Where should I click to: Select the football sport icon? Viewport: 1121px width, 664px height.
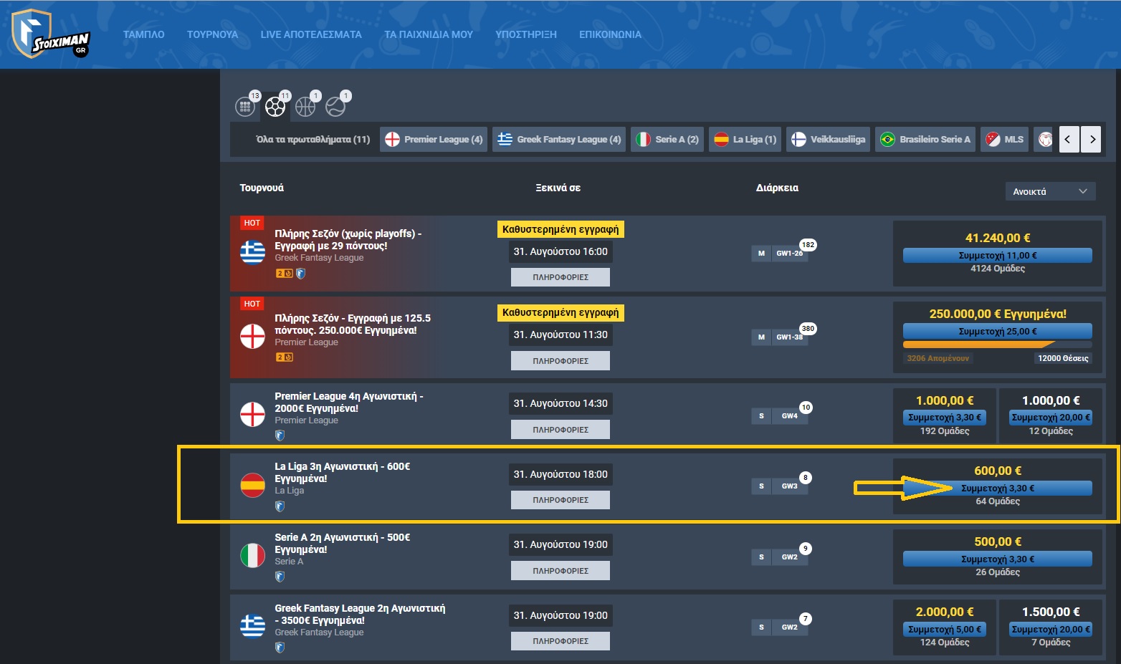pos(275,107)
